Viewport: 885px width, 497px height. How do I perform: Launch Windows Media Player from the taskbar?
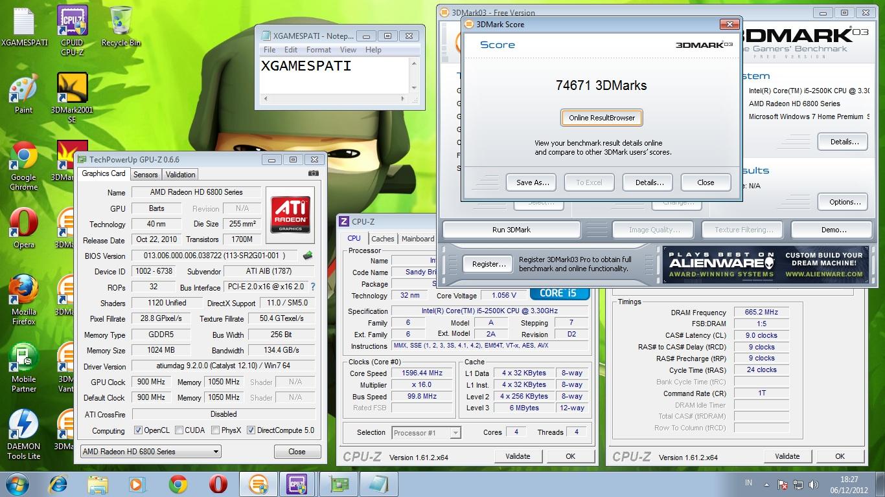pyautogui.click(x=137, y=484)
